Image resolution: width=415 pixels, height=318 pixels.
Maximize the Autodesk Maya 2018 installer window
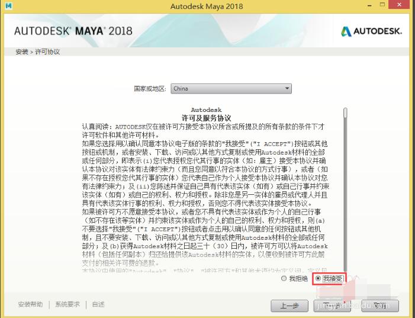382,5
